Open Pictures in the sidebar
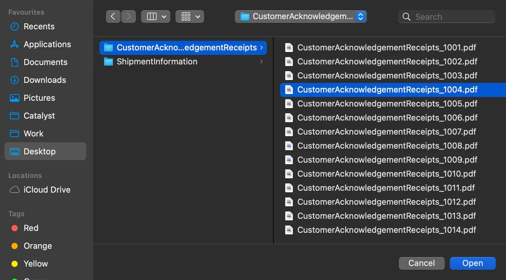 pyautogui.click(x=45, y=98)
